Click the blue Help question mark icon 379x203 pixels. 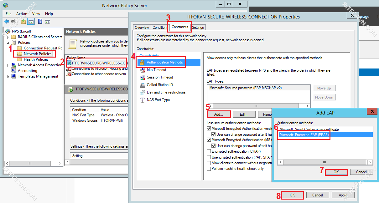pyautogui.click(x=40, y=22)
